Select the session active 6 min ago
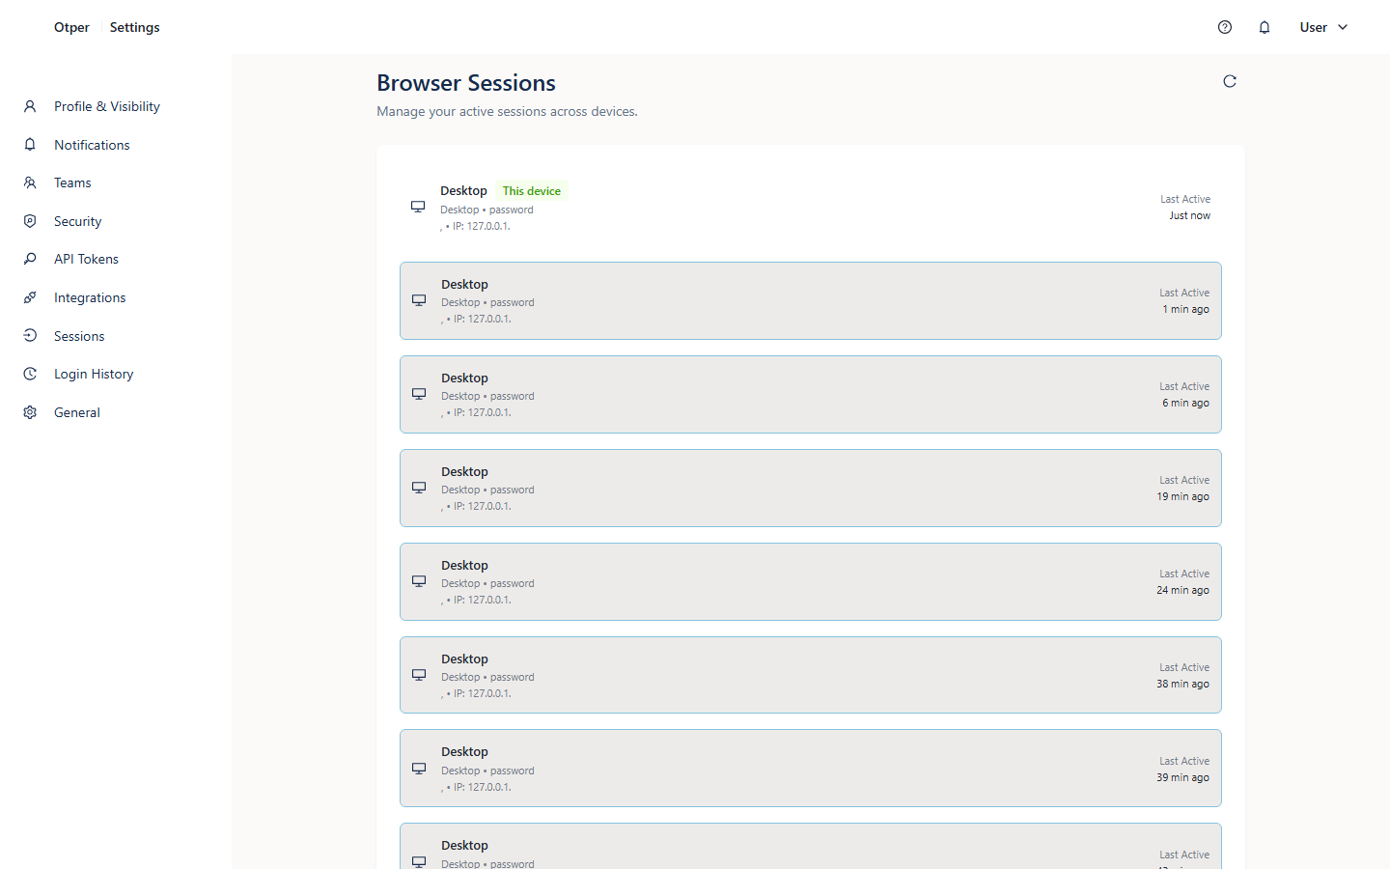Viewport: 1390px width, 869px height. 811,394
